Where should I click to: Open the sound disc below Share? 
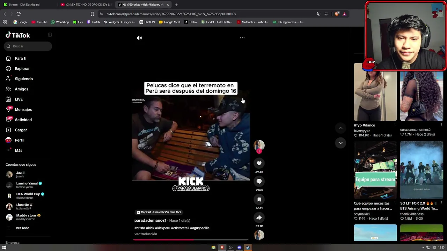[259, 235]
